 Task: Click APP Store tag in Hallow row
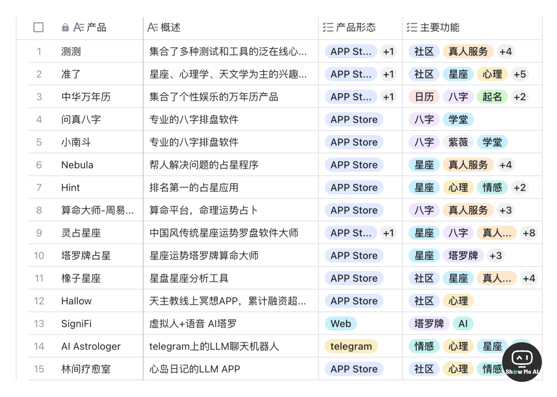[354, 301]
